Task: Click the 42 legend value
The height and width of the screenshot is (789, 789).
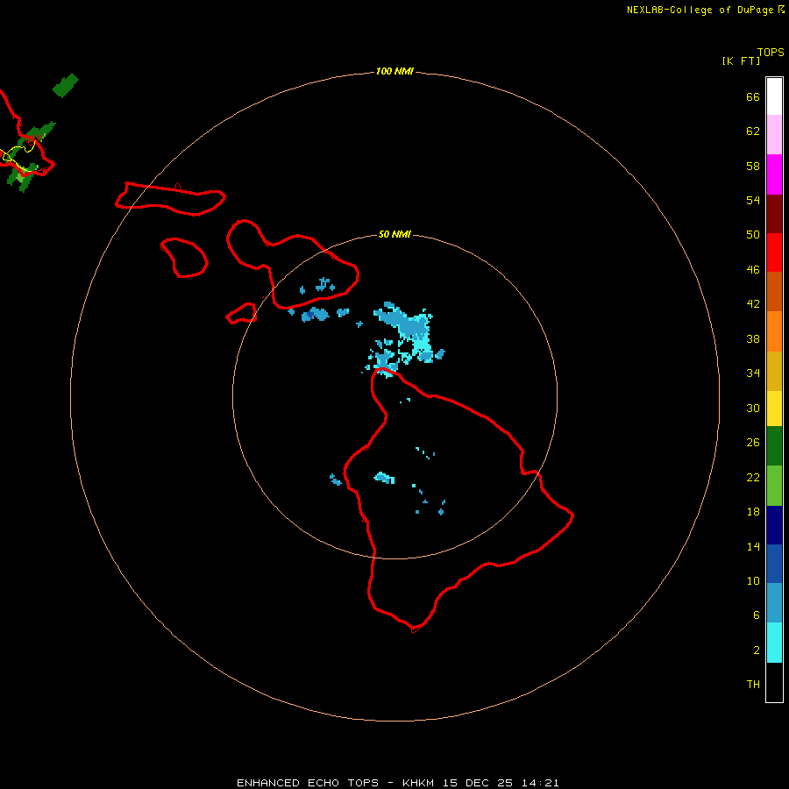Action: pos(755,304)
